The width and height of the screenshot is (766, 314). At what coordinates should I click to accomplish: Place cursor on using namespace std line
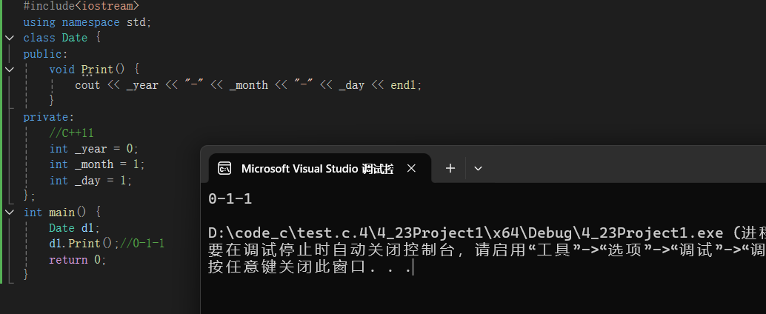pos(87,22)
